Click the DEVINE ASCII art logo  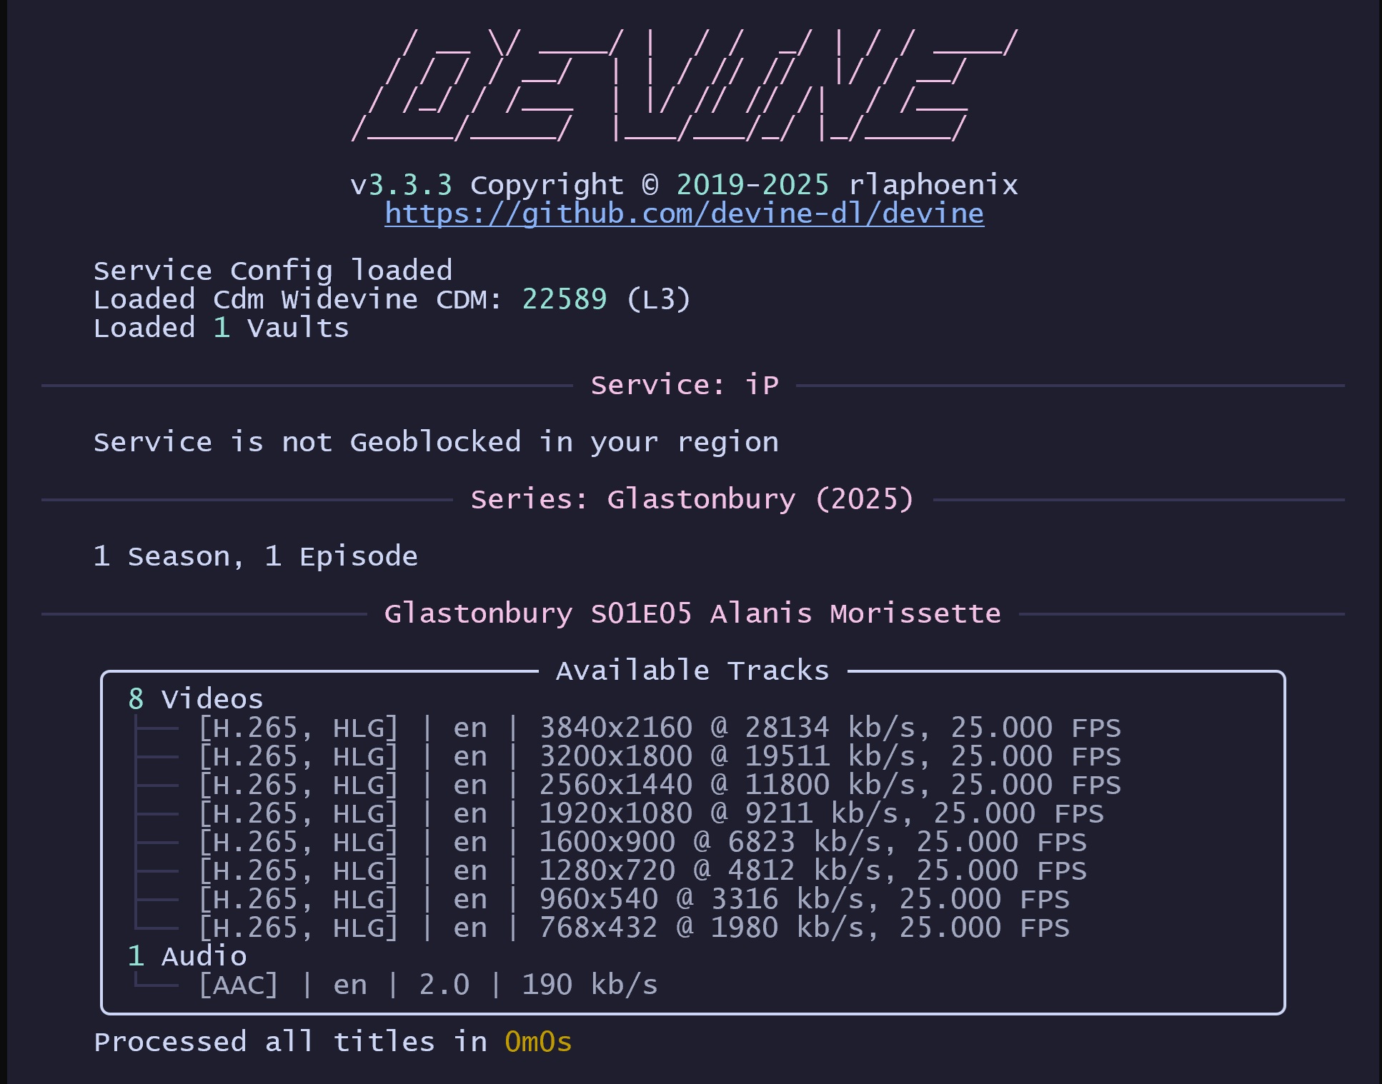pyautogui.click(x=684, y=86)
